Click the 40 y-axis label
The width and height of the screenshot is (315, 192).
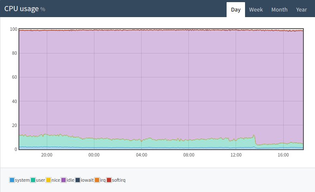15,101
